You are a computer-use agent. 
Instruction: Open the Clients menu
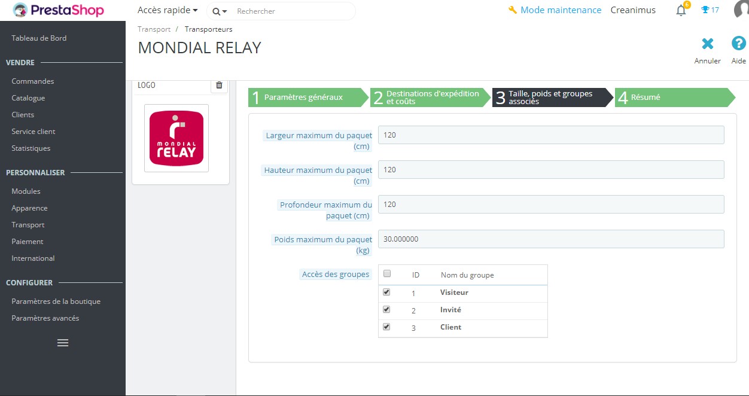click(23, 114)
